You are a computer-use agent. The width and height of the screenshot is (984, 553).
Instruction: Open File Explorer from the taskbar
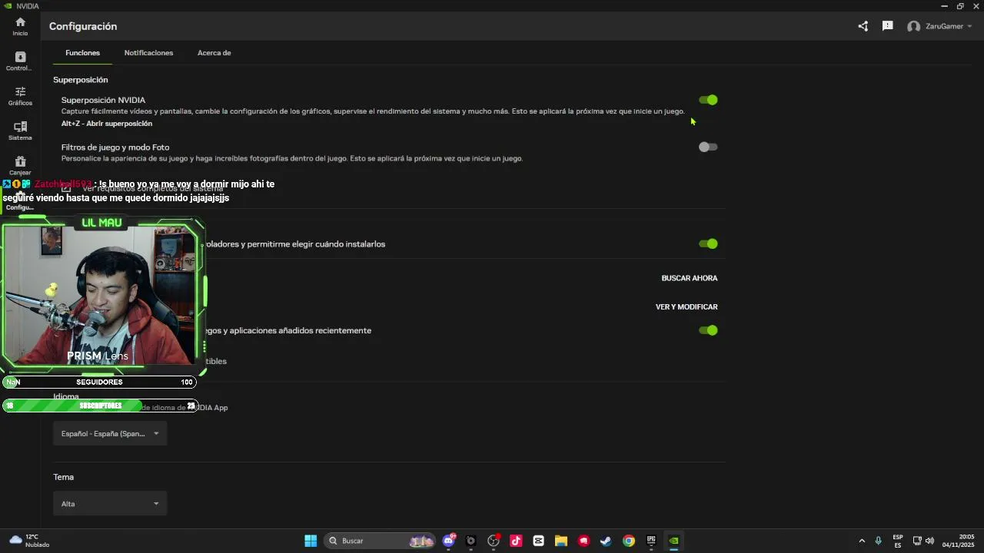[x=560, y=541]
